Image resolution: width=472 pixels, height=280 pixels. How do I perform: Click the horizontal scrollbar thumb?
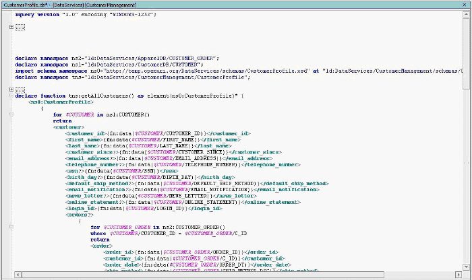[202, 275]
